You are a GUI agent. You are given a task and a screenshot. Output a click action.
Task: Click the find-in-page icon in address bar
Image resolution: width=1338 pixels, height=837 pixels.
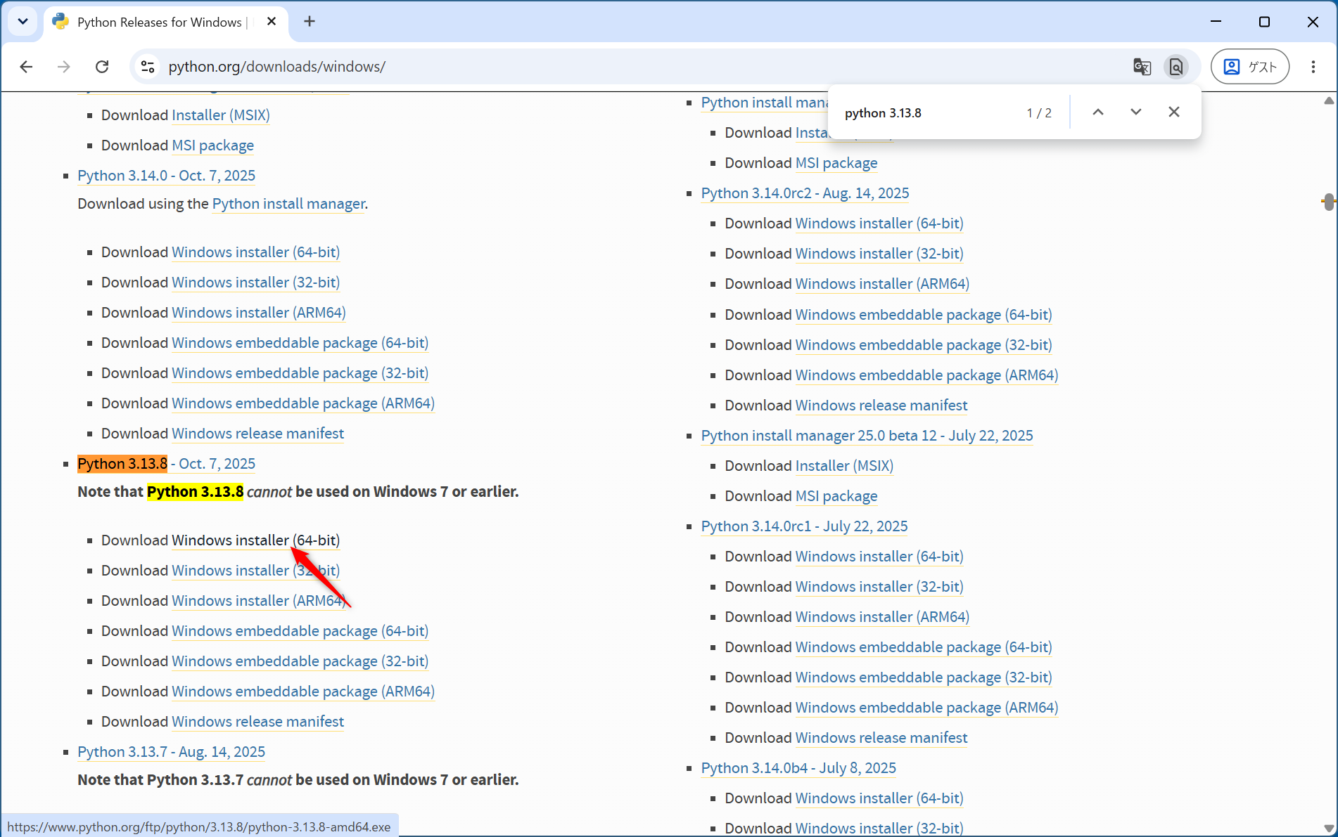[1176, 67]
